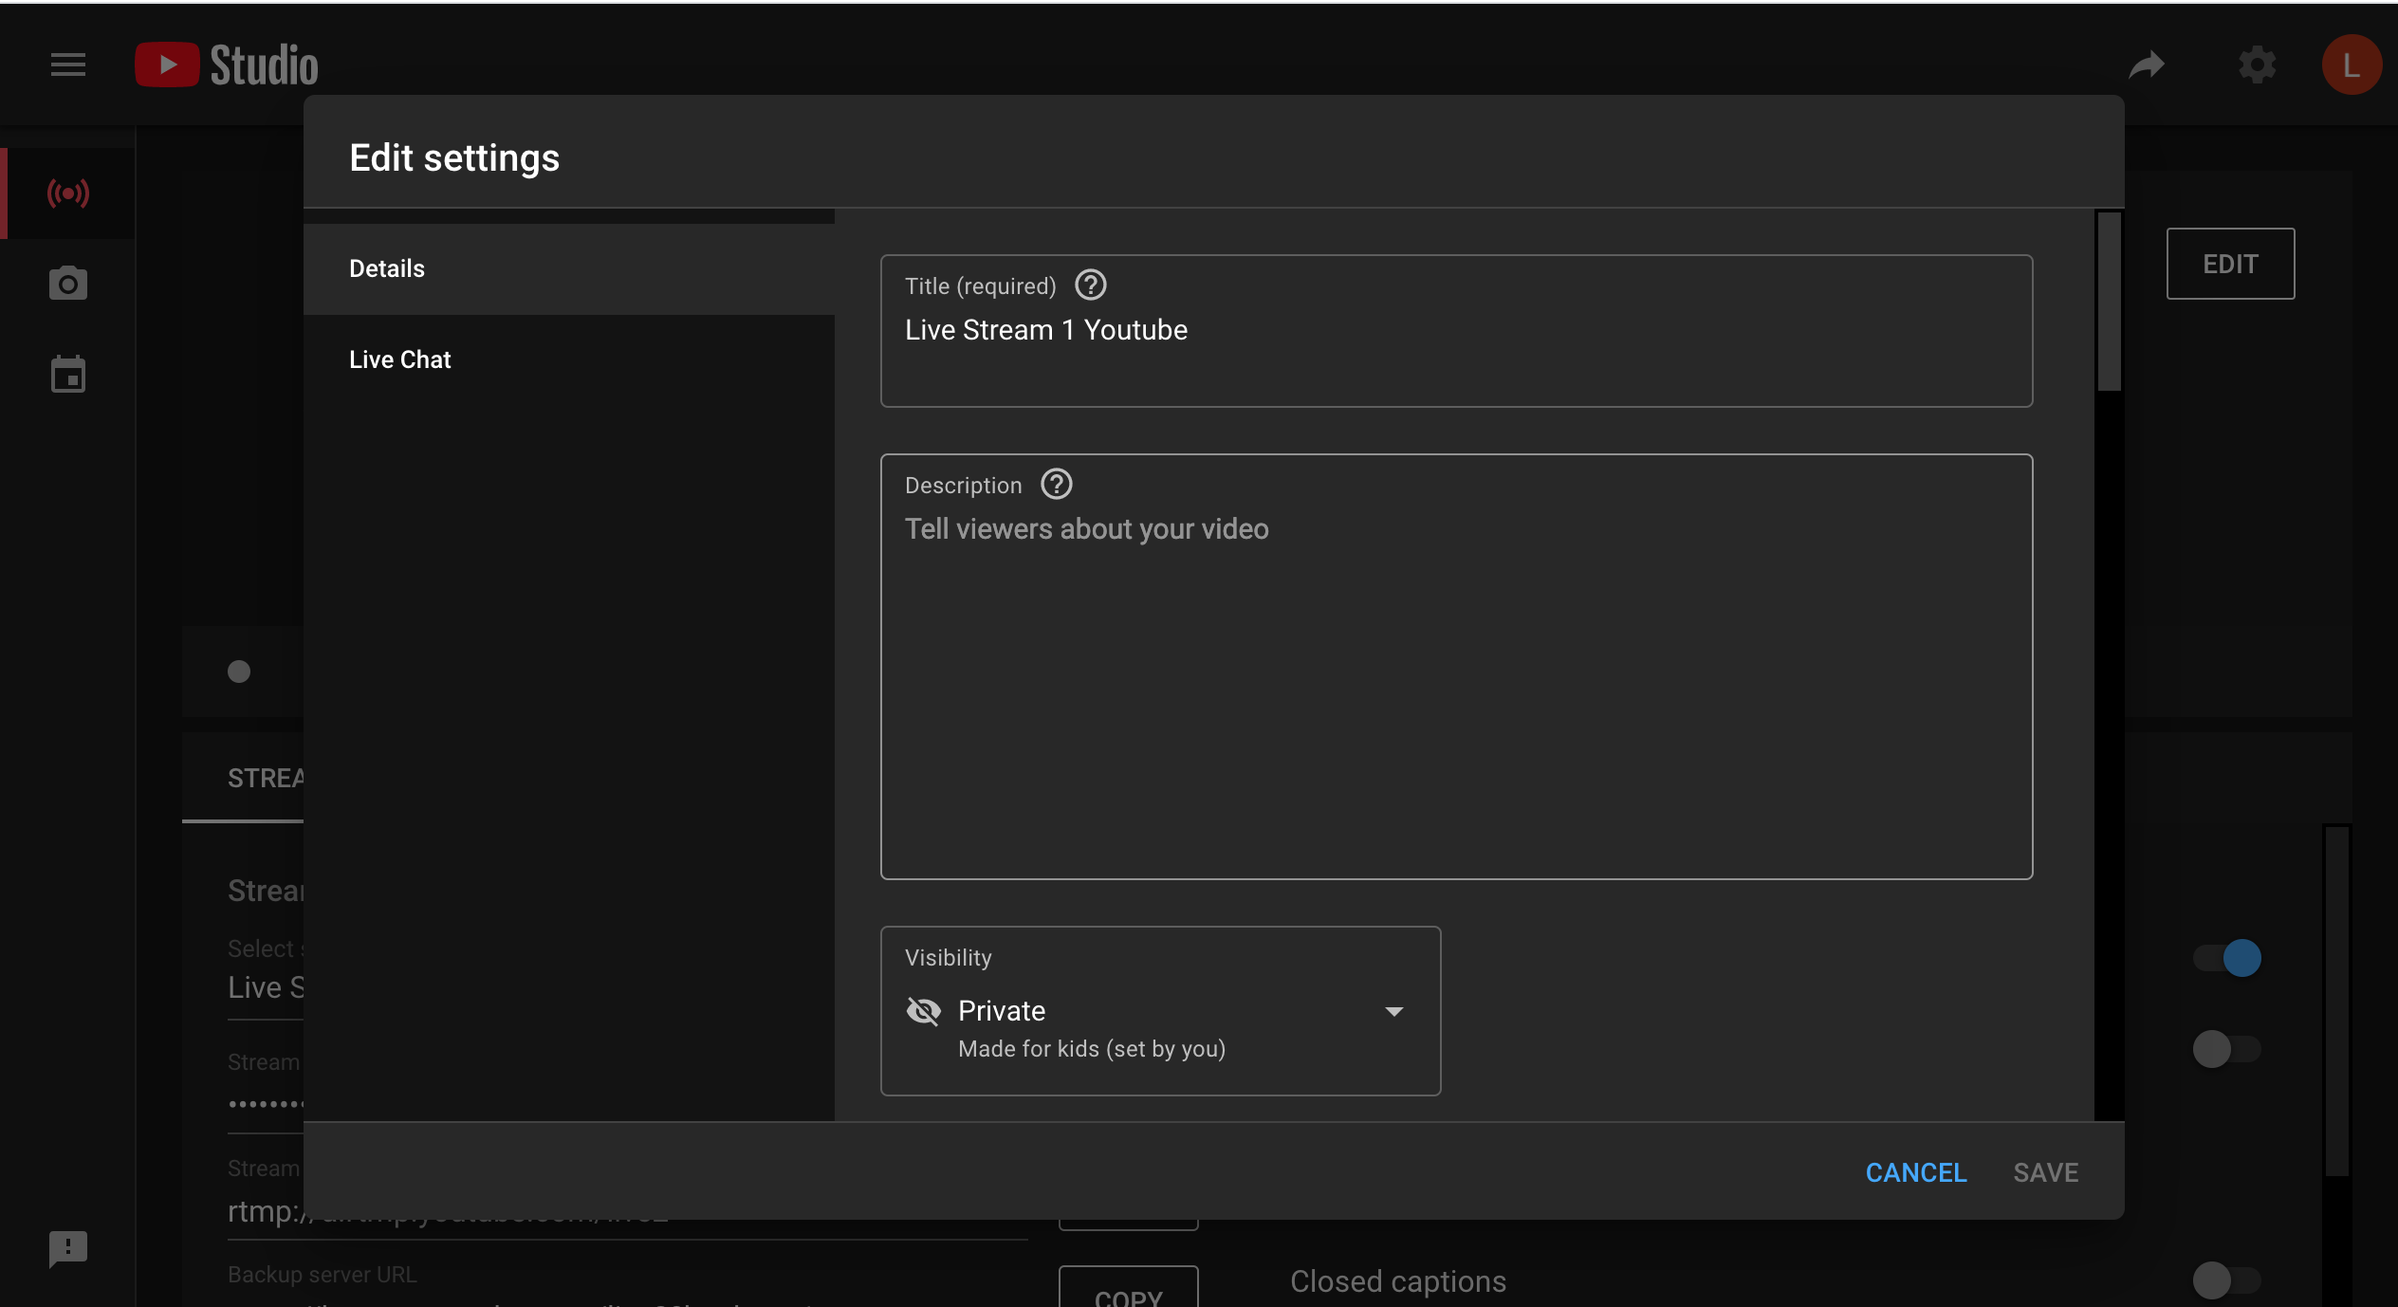Select the Stream live icon in sidebar
The height and width of the screenshot is (1307, 2398).
pos(67,193)
